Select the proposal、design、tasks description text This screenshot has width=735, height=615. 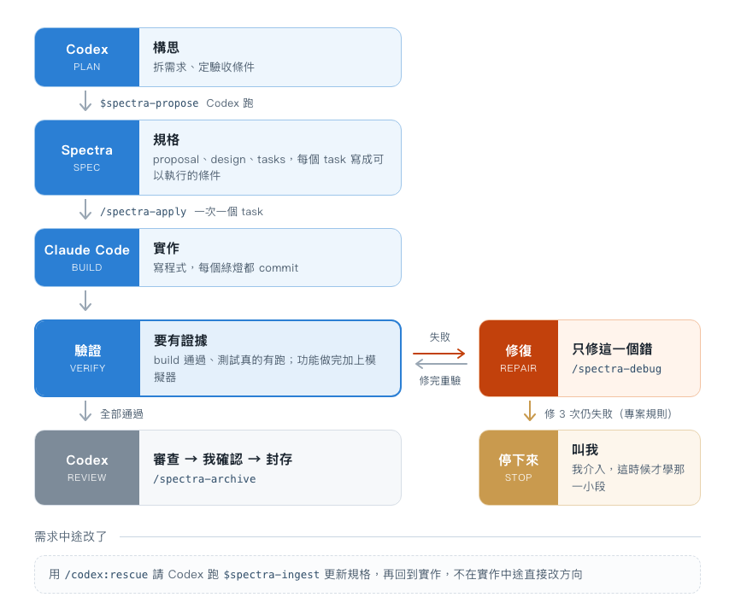tap(268, 167)
